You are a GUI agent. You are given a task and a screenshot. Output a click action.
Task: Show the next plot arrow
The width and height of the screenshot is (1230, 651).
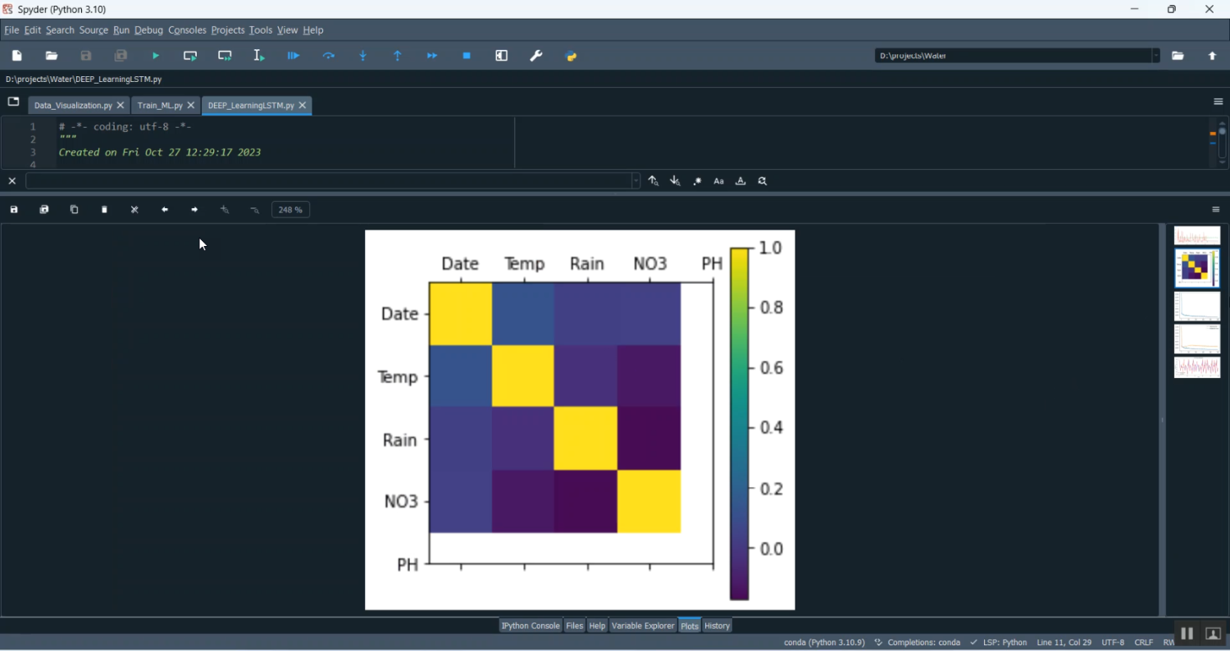(x=194, y=210)
